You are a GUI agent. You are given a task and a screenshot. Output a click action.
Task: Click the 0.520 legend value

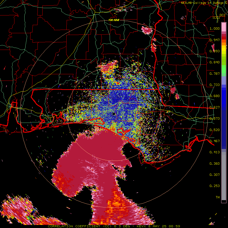click(x=215, y=130)
